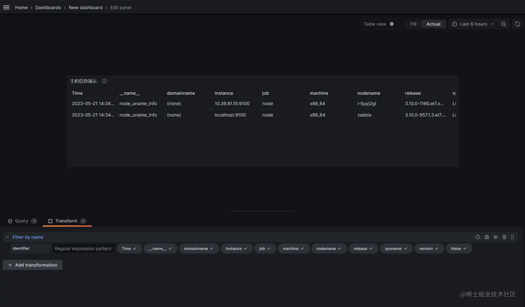Click the panel title 主机信息演示

[84, 81]
